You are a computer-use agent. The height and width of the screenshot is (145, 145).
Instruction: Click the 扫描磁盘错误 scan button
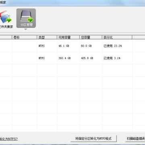[x=135, y=139]
